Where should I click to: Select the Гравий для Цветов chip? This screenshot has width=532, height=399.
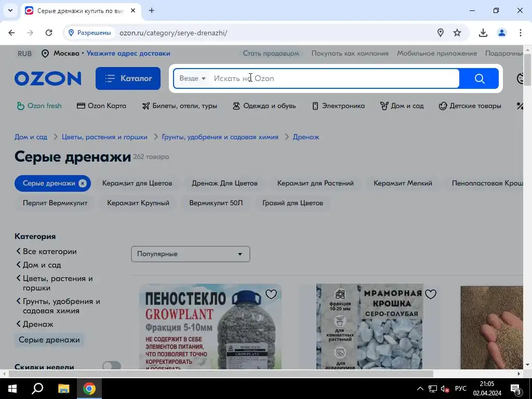292,203
